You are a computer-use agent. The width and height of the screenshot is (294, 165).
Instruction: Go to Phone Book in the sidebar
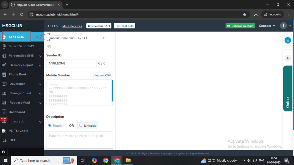click(x=22, y=74)
